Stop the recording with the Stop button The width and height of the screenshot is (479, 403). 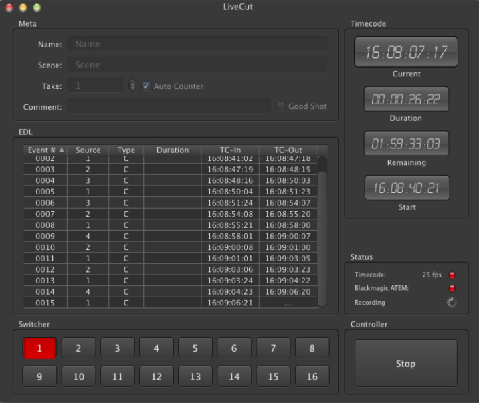click(405, 363)
